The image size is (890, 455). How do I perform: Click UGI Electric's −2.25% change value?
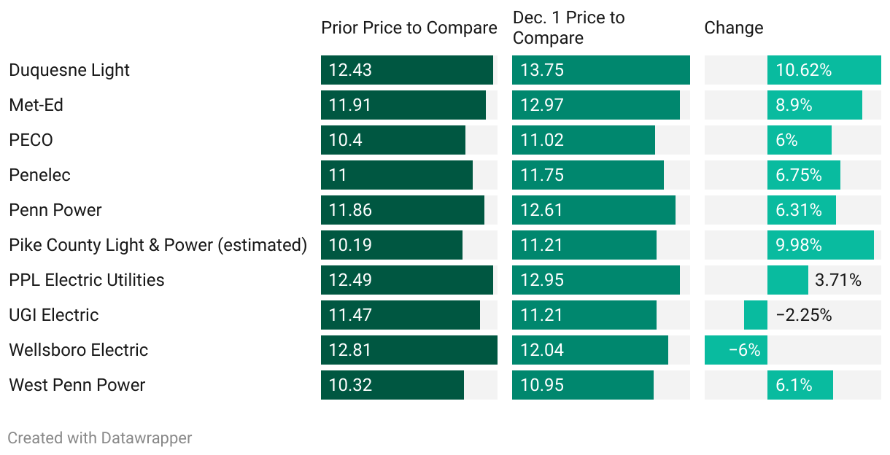click(x=803, y=315)
